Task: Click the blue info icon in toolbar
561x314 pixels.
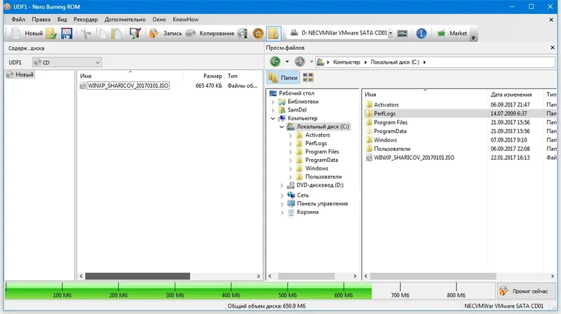Action: [x=421, y=33]
